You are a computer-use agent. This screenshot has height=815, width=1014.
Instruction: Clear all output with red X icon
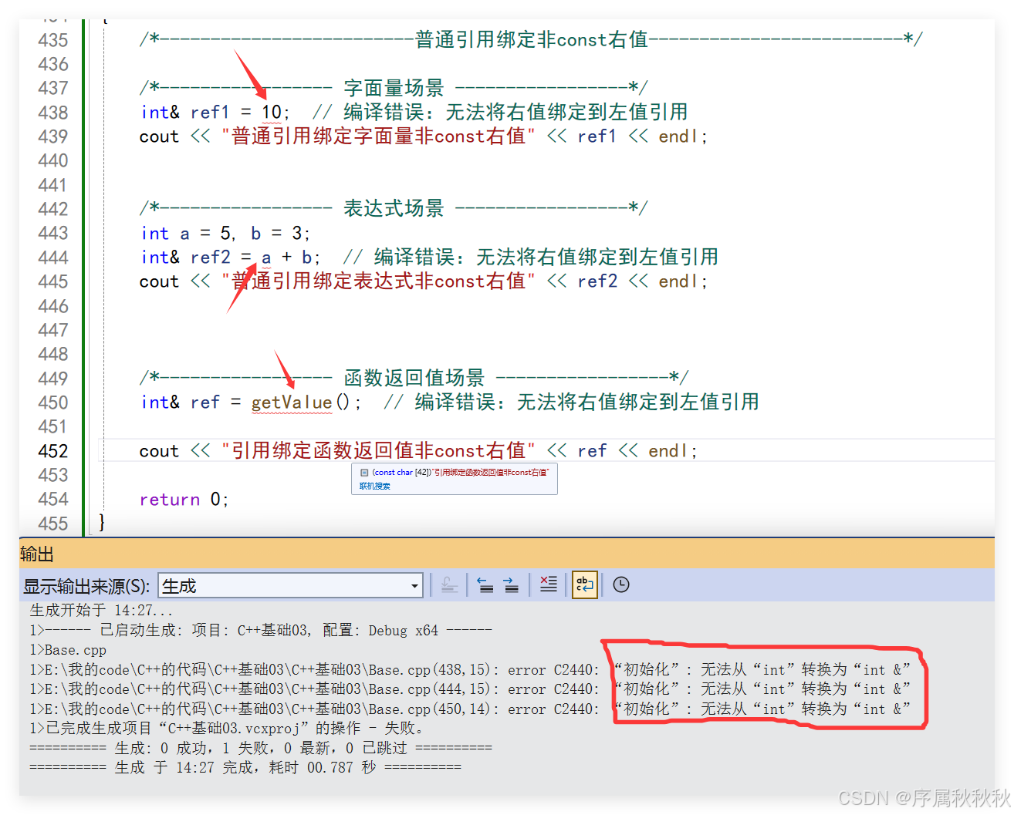548,584
